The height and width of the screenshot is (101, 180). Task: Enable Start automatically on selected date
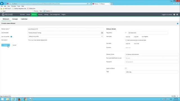[x=126, y=40]
